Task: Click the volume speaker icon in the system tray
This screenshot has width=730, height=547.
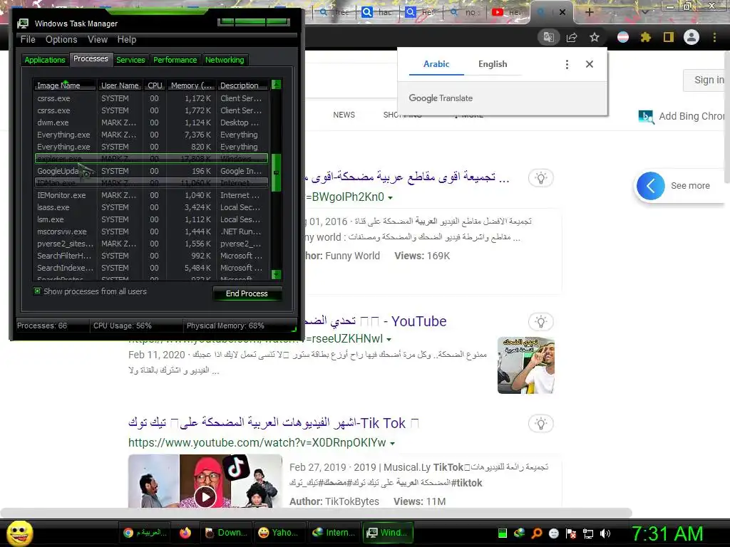Action: click(605, 533)
